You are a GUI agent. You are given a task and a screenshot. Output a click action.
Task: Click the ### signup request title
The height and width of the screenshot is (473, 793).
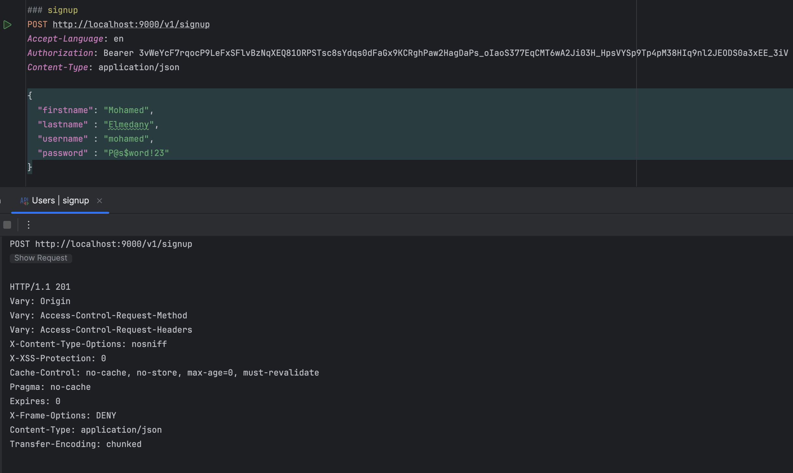click(53, 10)
